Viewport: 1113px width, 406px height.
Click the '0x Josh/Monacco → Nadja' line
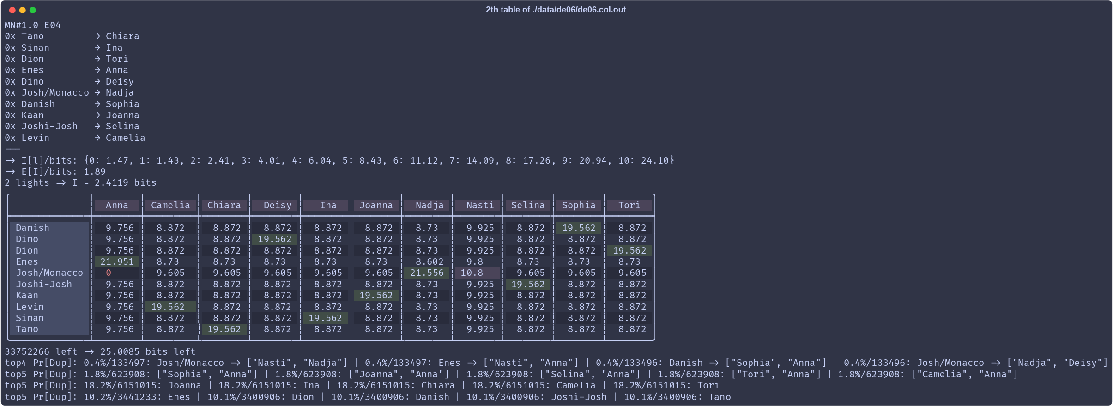tap(69, 92)
